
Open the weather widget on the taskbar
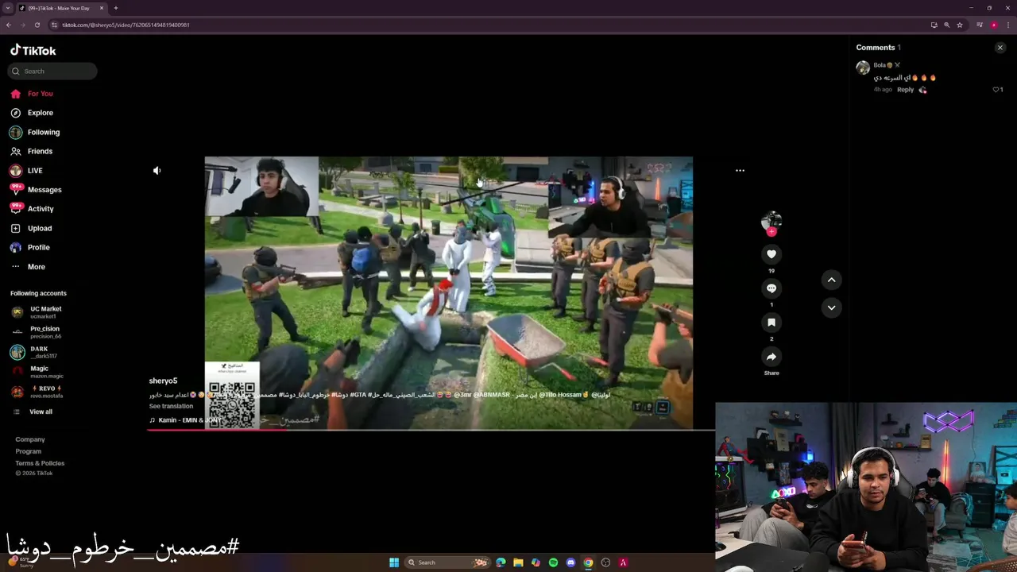click(20, 562)
